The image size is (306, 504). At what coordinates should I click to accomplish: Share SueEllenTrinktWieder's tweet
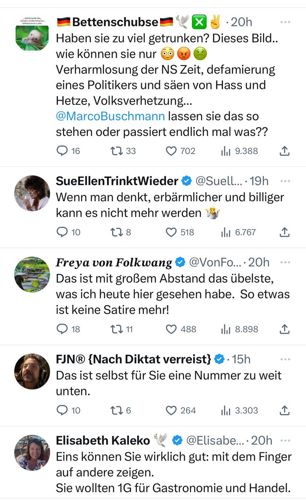click(x=284, y=232)
